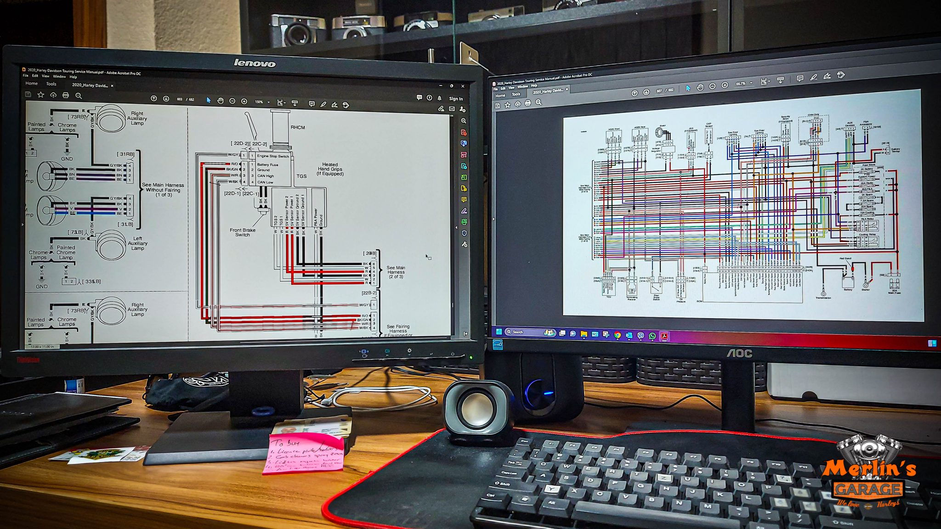Send the file by email in left window
The height and width of the screenshot is (529, 941).
click(452, 109)
